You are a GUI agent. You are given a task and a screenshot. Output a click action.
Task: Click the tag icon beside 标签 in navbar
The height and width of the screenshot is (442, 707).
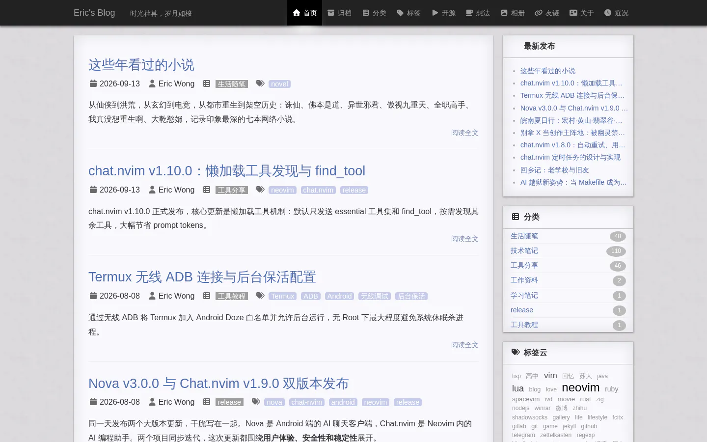point(400,13)
